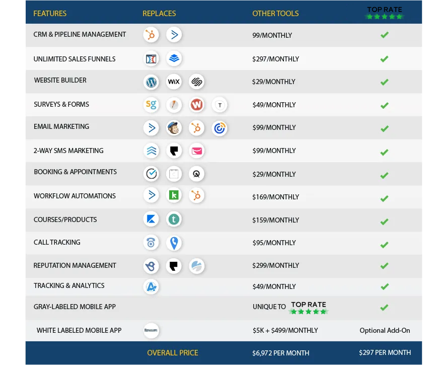This screenshot has width=438, height=365.
Task: Click the 'REPUTATION MANAGEMENT' label
Action: [75, 265]
